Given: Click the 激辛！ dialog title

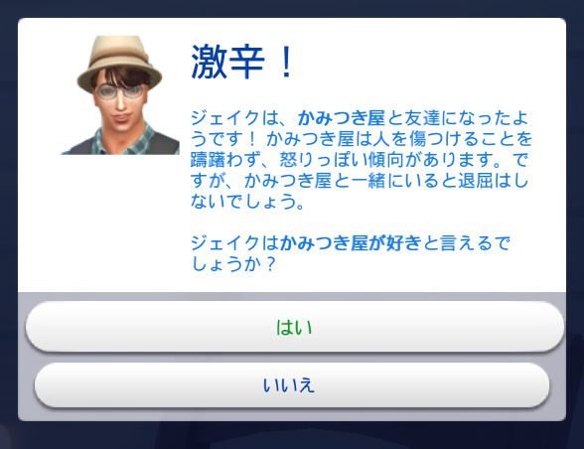Looking at the screenshot, I should click(242, 62).
